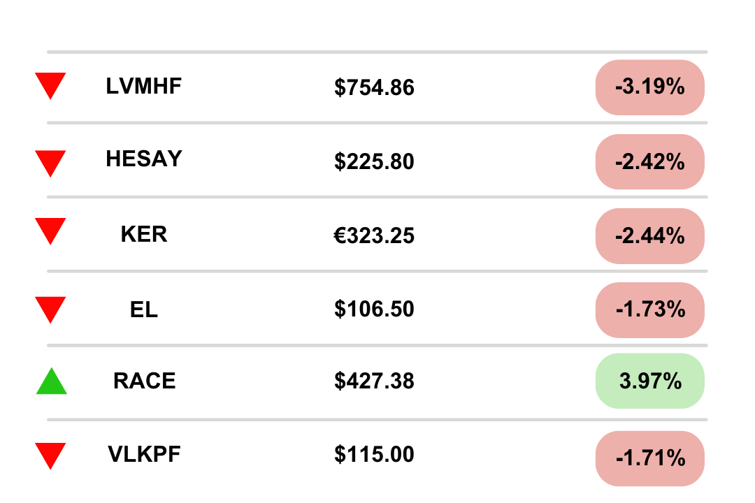Select the EL ticker symbol
This screenshot has width=755, height=503.
(144, 309)
